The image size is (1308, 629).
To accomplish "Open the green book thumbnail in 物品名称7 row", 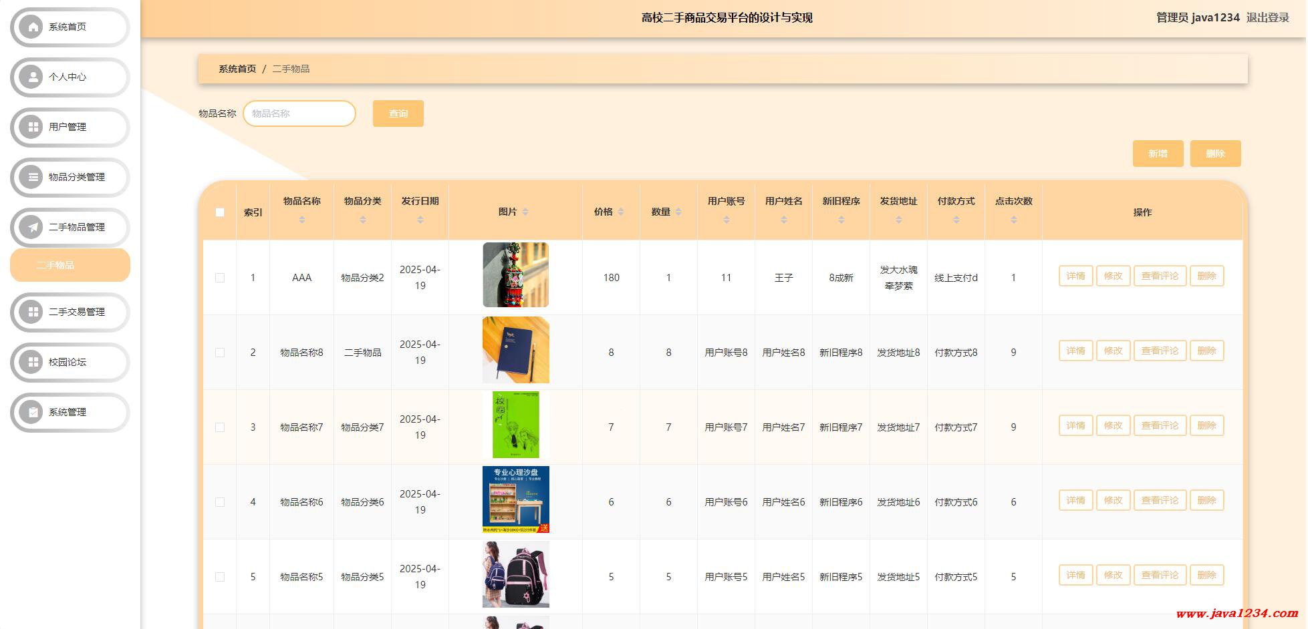I will pos(516,425).
